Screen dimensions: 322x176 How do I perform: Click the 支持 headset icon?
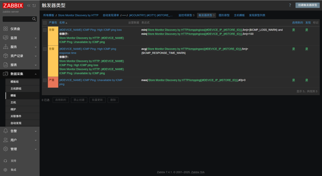point(6,161)
